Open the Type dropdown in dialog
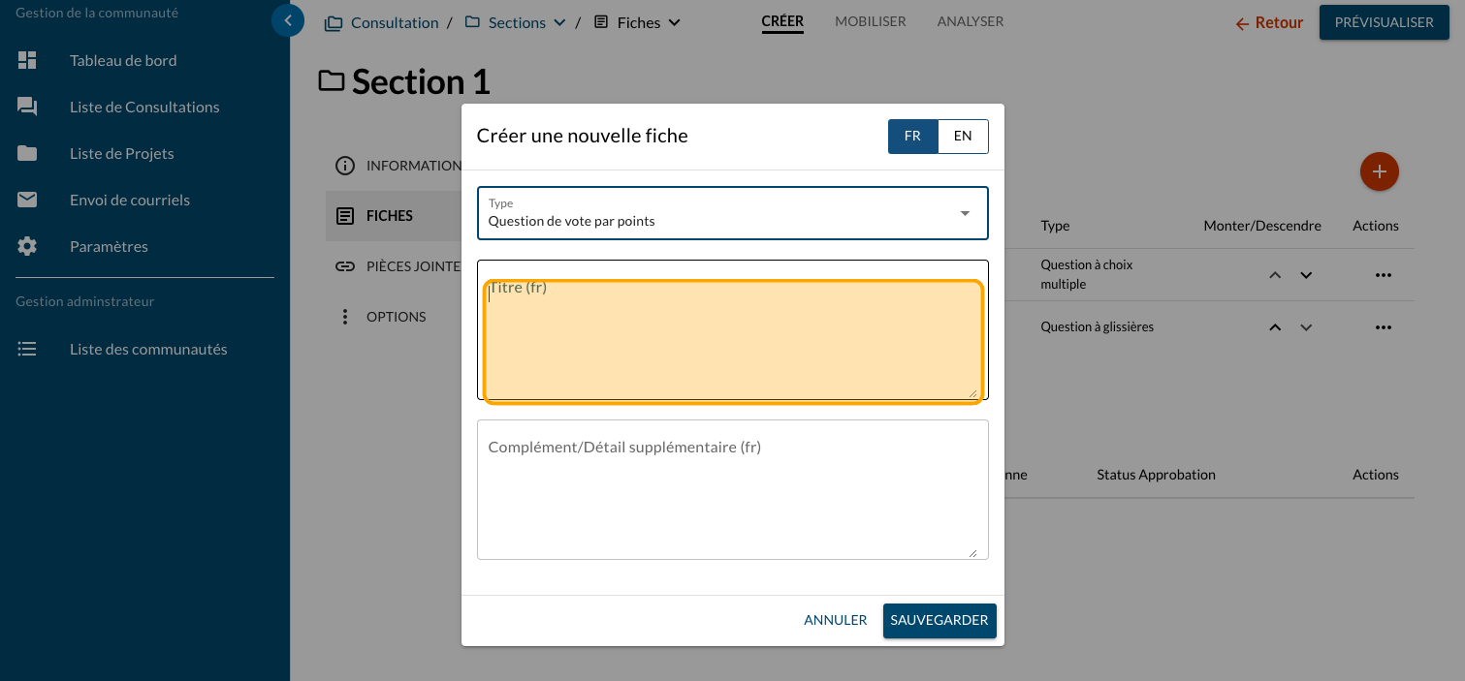Screen dimensions: 1465x681 point(732,213)
